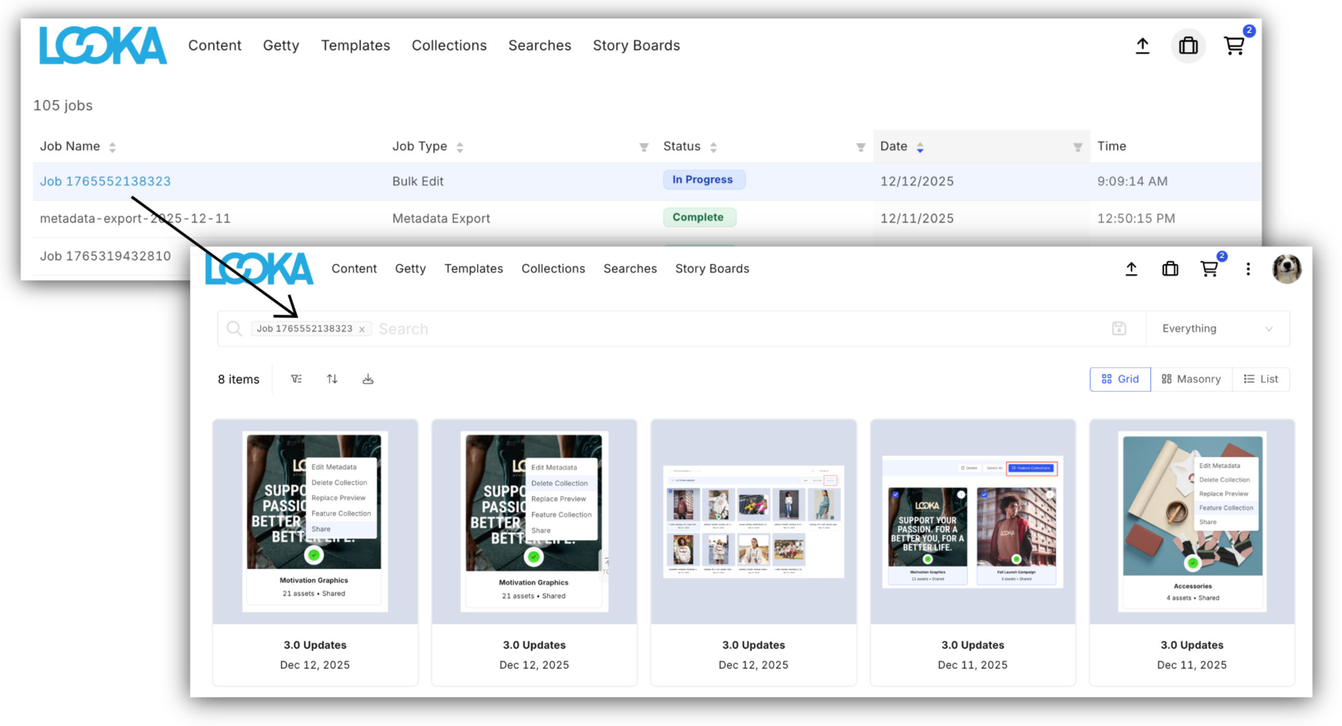
Task: Remove the Job 1765552138323 search tag
Action: click(362, 329)
